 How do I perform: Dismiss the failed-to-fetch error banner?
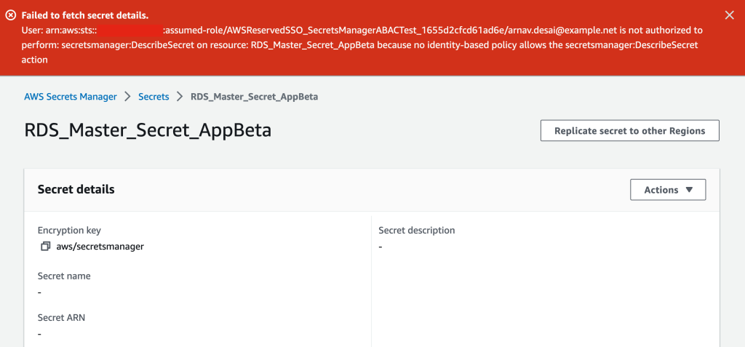(x=730, y=15)
